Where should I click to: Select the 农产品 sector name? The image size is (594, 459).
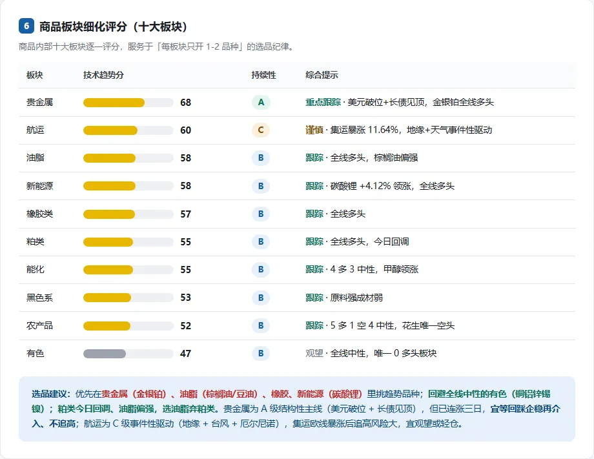pos(39,325)
